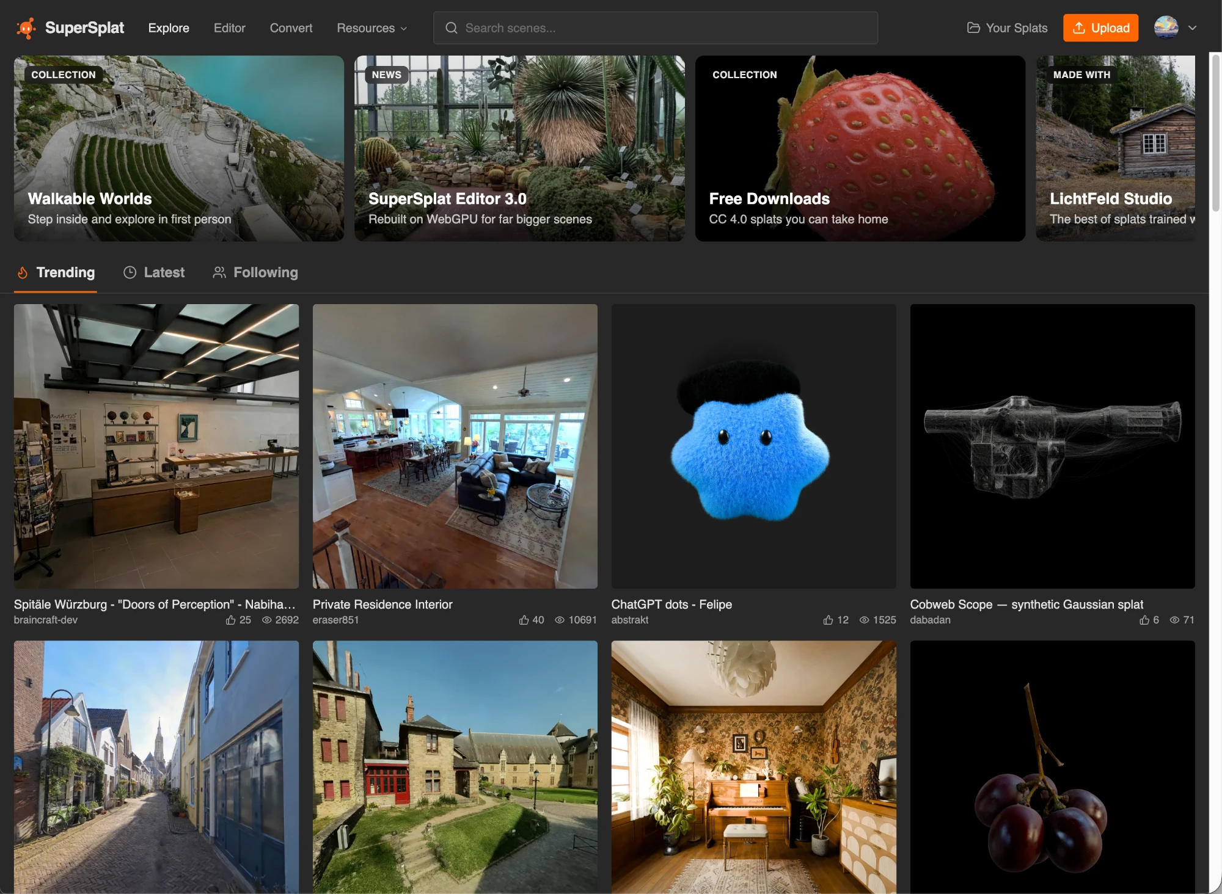Click views eye icon for Private Residence Interior
This screenshot has width=1222, height=894.
(559, 620)
